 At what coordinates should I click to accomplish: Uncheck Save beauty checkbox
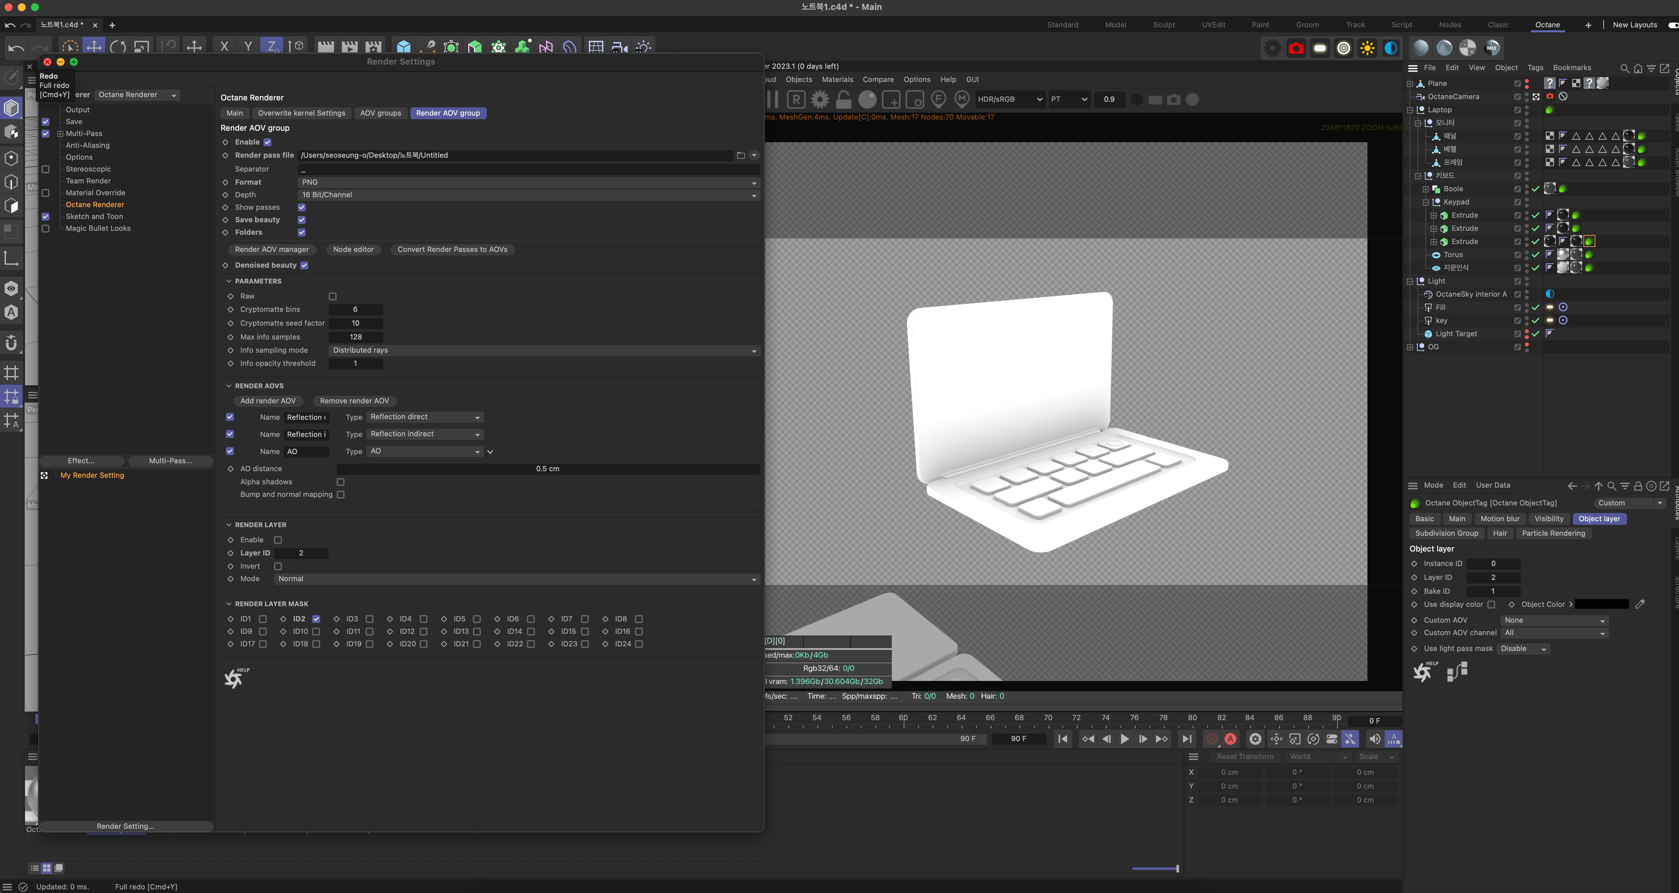302,220
